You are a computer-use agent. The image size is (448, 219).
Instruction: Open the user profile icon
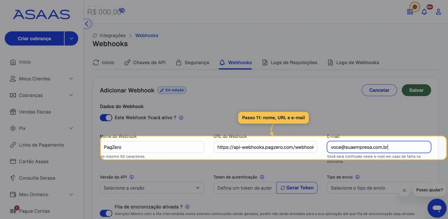point(438,12)
